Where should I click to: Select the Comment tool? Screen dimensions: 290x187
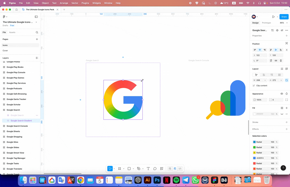click(x=155, y=169)
